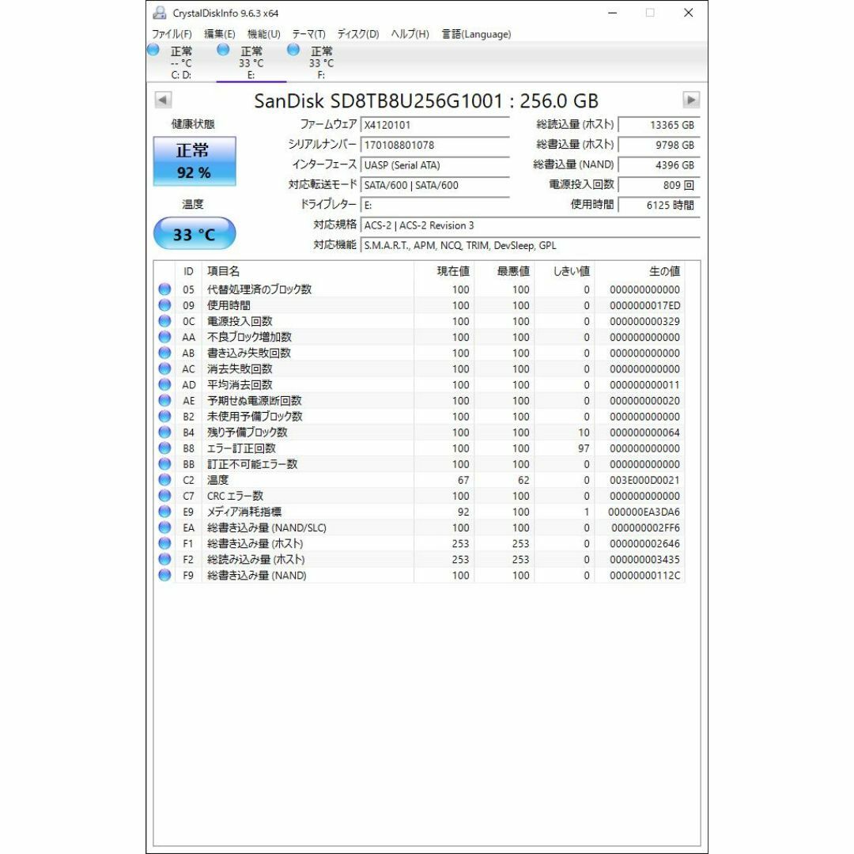Click power-on count value 809 回
The image size is (854, 854).
(x=659, y=185)
